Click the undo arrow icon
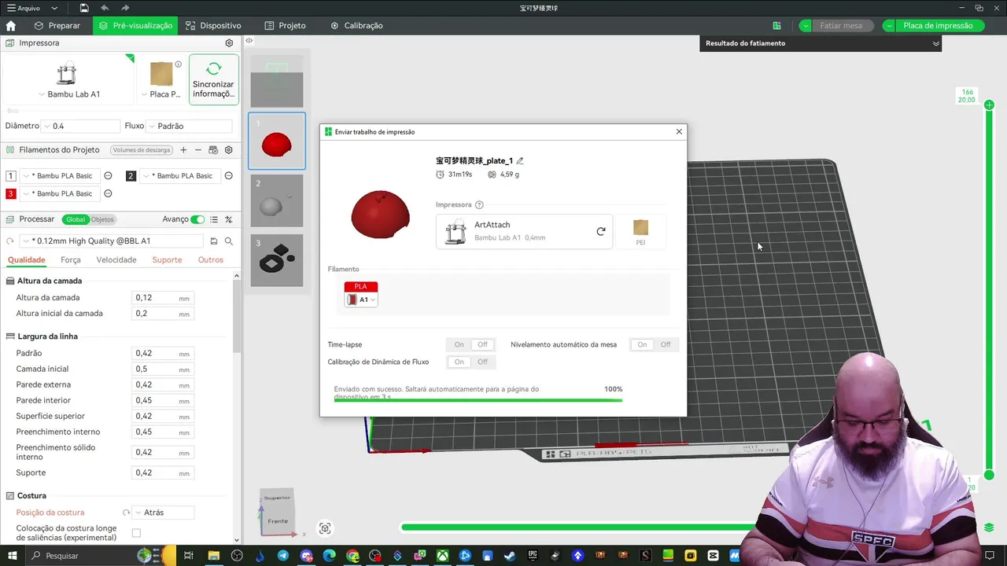 105,8
